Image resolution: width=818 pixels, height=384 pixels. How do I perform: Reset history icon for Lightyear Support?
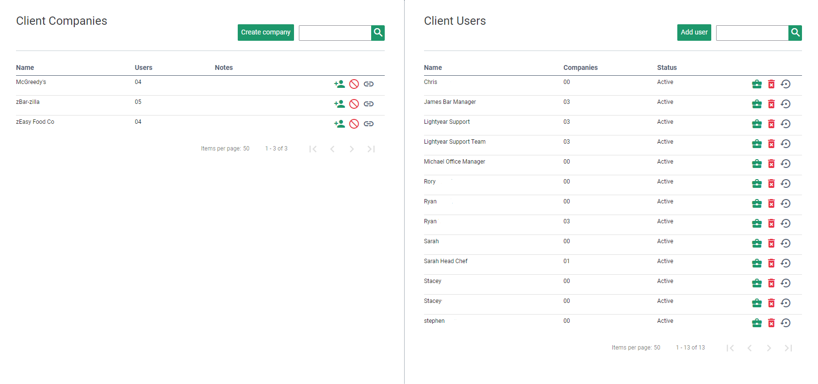[x=785, y=124]
